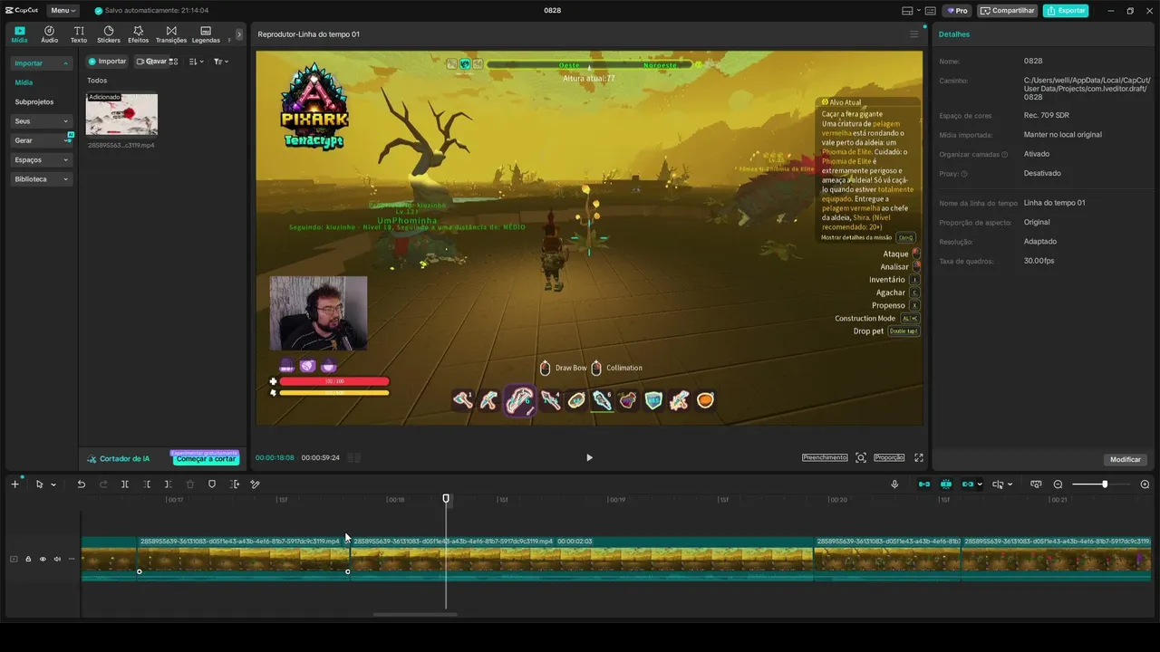Open the Cortador de IA tool

click(119, 459)
